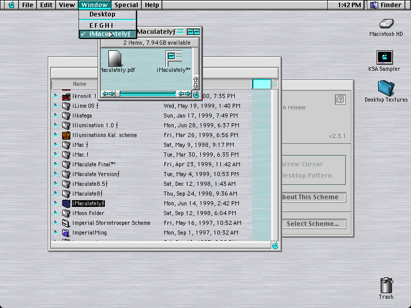Click the highlighted iMaculatelyƒ folder icon in list
The height and width of the screenshot is (308, 411).
tap(66, 203)
